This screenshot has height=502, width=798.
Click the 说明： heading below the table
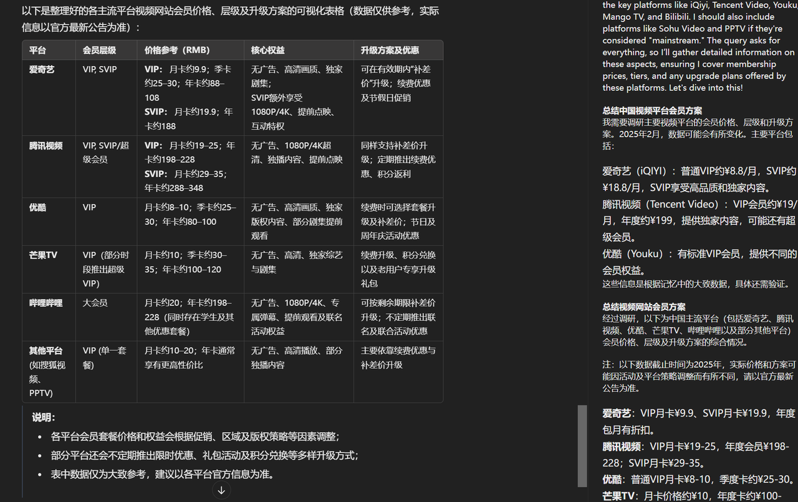click(x=44, y=417)
